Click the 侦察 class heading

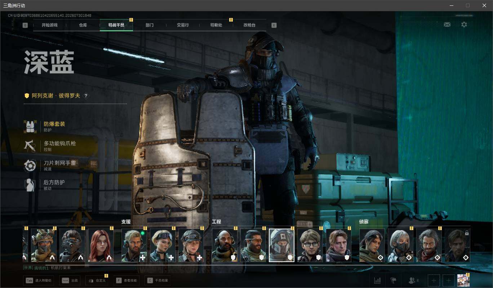[364, 222]
